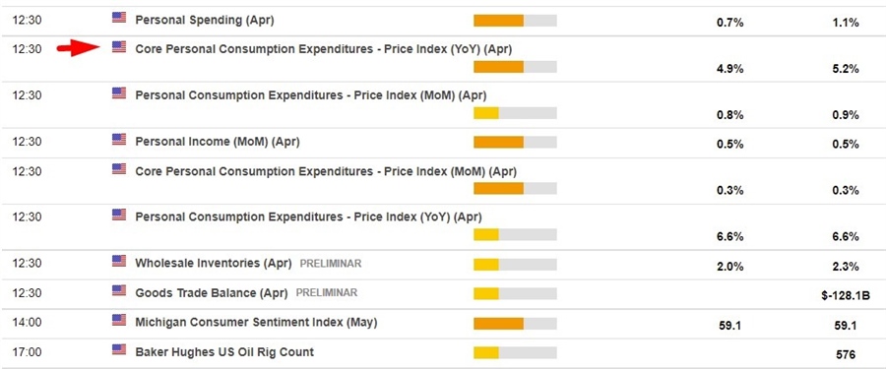Click the volatility bar for Personal Spending
The width and height of the screenshot is (886, 369).
tap(515, 21)
